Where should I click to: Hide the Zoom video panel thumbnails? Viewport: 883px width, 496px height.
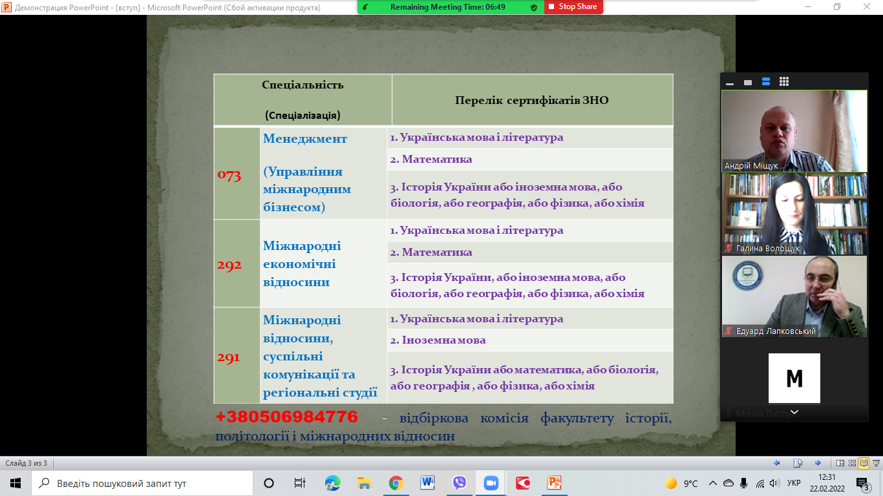[730, 82]
